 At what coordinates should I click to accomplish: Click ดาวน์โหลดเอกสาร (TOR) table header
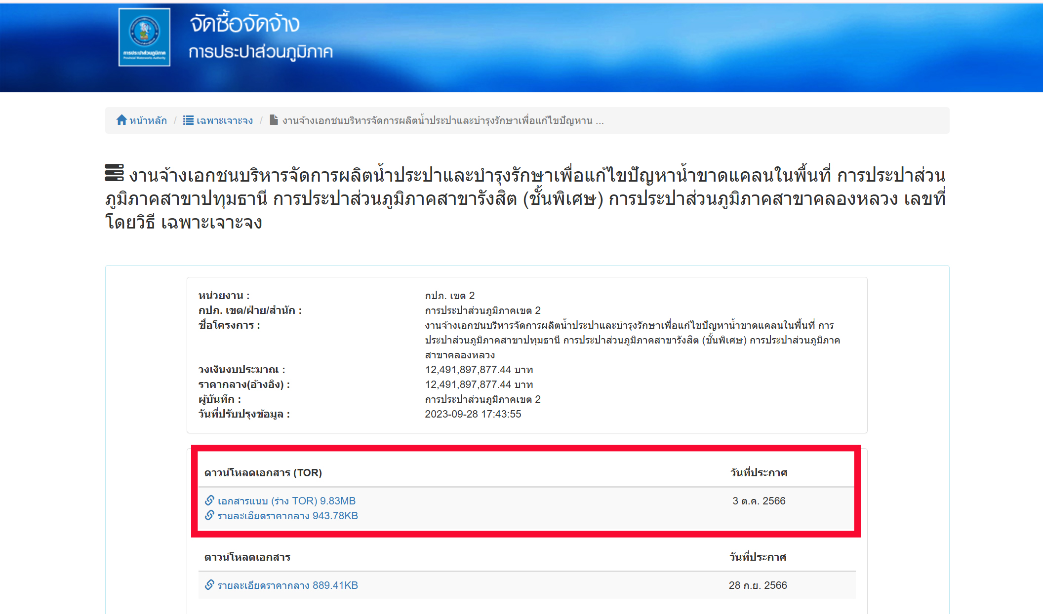click(x=263, y=473)
